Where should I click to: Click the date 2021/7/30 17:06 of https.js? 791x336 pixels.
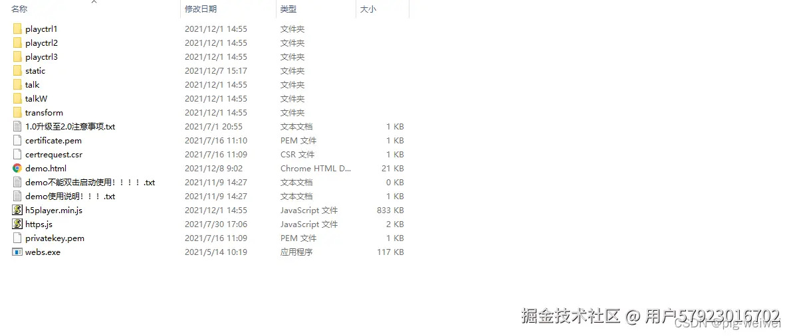(x=216, y=224)
